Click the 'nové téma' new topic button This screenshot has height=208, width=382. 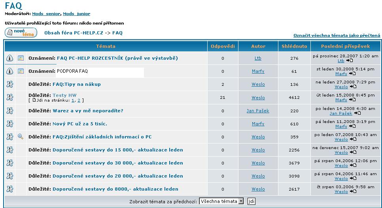coord(21,33)
